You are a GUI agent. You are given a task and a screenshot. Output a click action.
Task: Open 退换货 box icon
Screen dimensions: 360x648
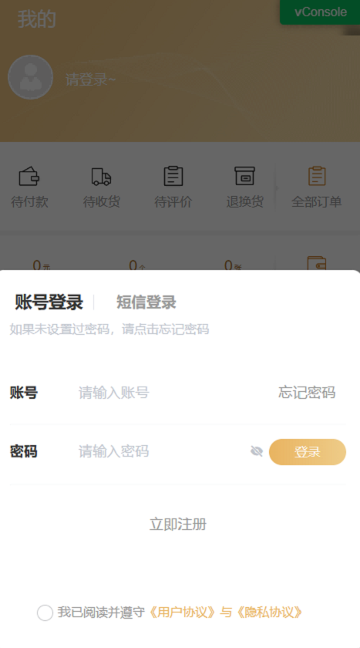click(x=245, y=176)
